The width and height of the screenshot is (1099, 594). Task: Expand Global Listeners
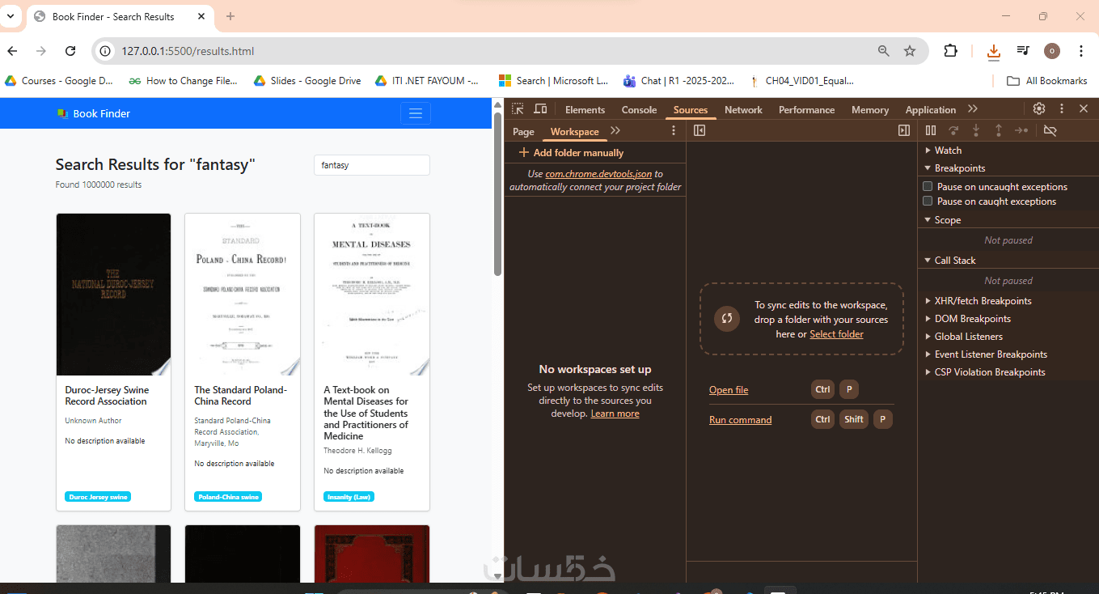(968, 337)
